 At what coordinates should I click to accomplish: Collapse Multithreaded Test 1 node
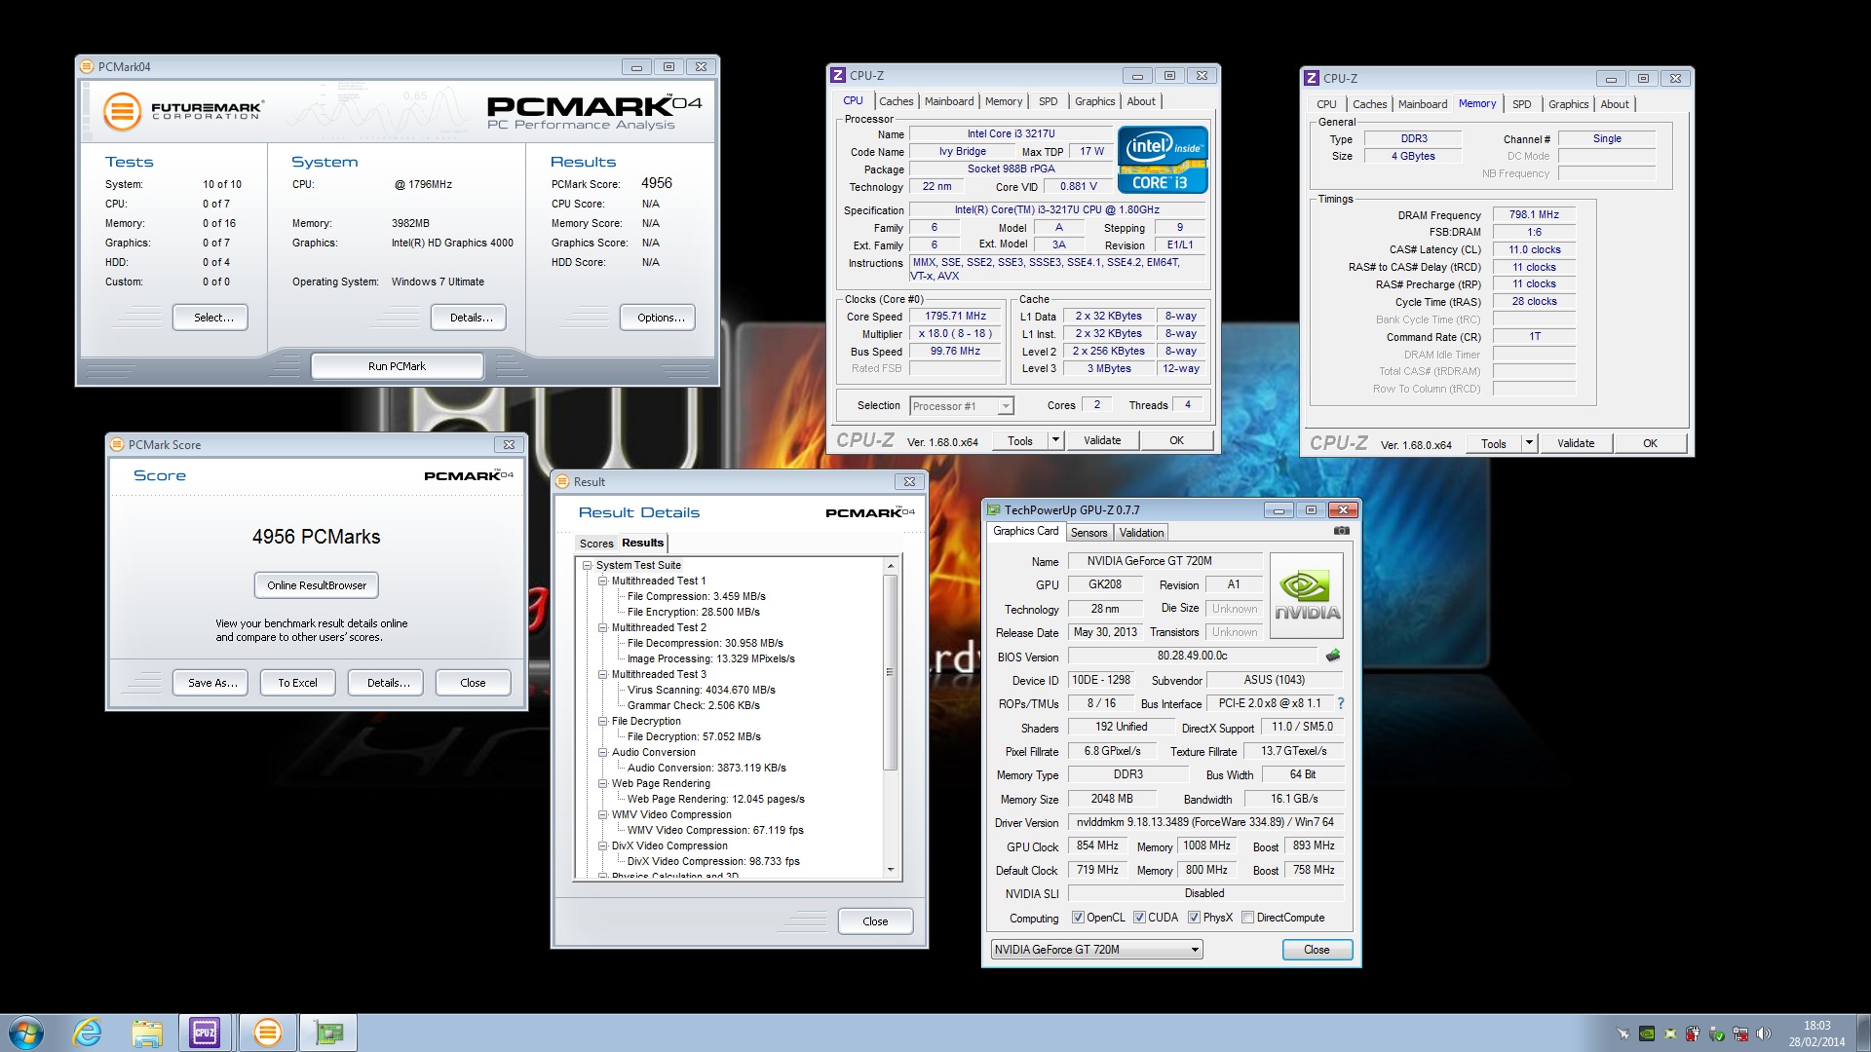click(602, 581)
